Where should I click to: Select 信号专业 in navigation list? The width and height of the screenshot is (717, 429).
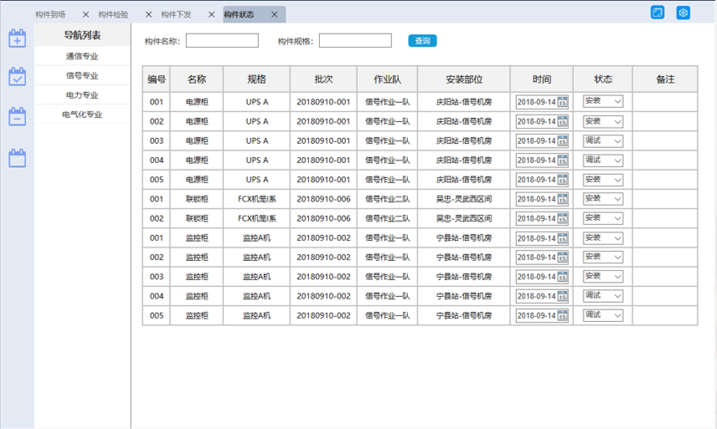pyautogui.click(x=82, y=76)
